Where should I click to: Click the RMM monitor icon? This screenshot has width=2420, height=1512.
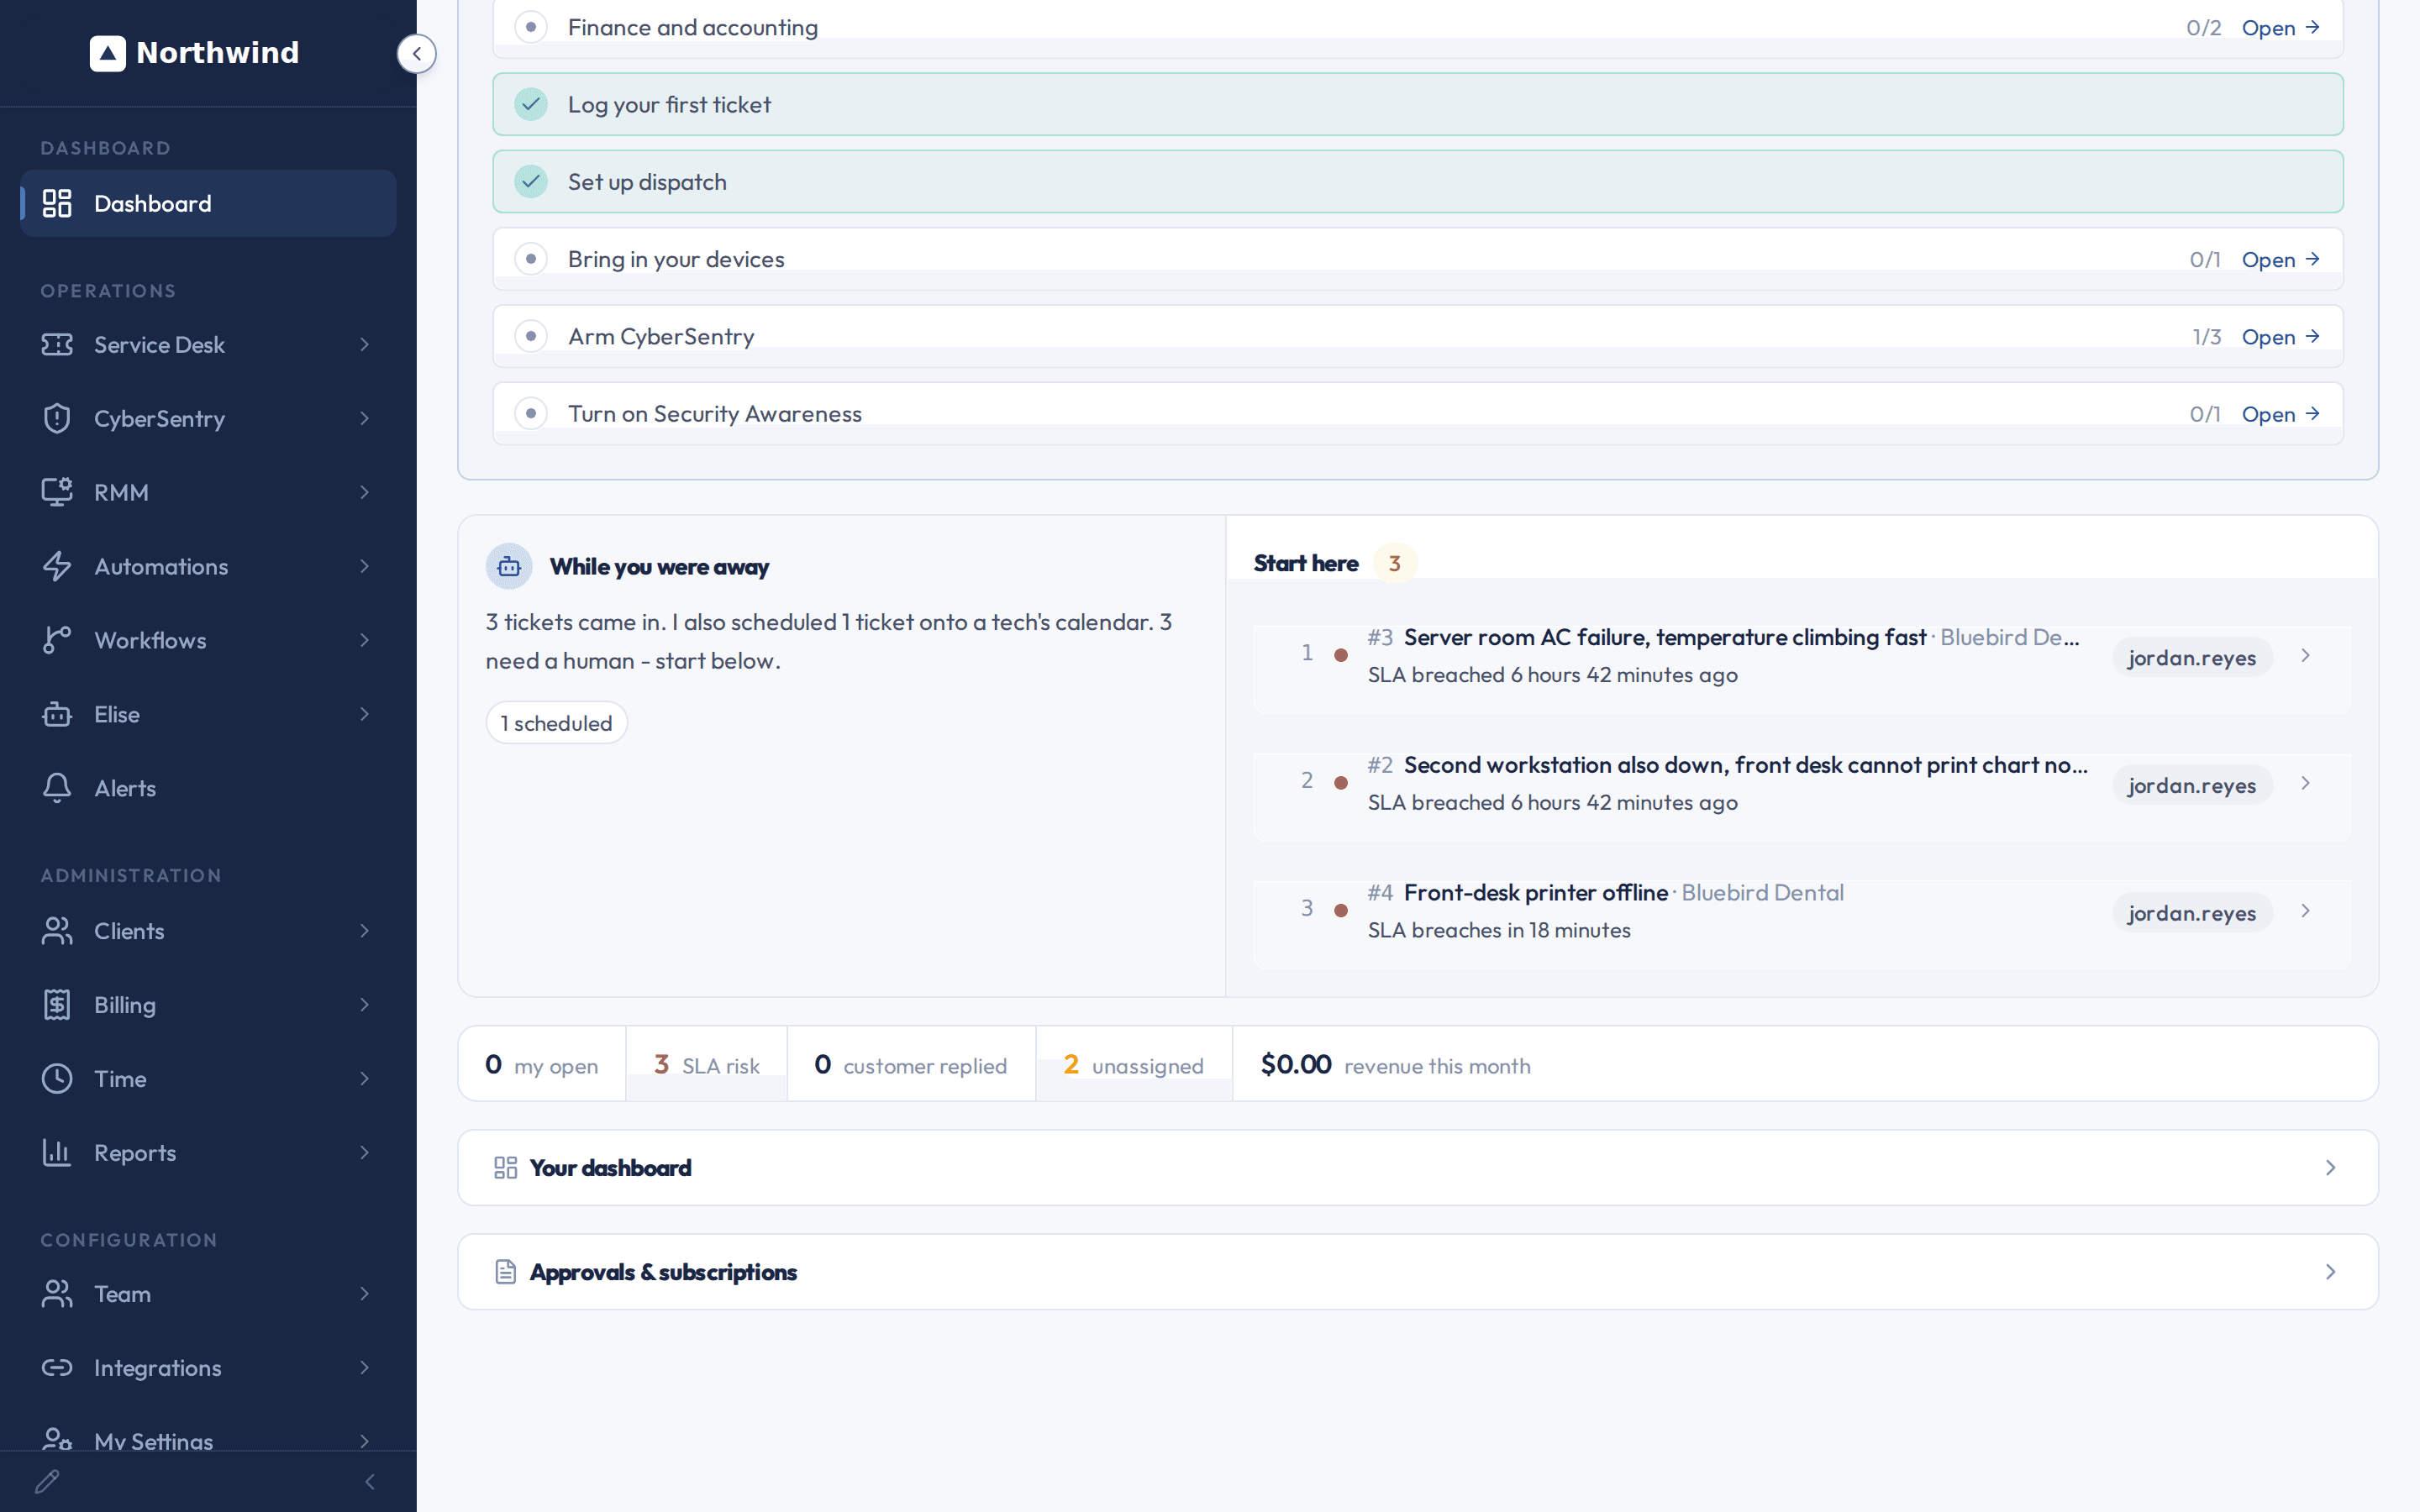coord(57,492)
